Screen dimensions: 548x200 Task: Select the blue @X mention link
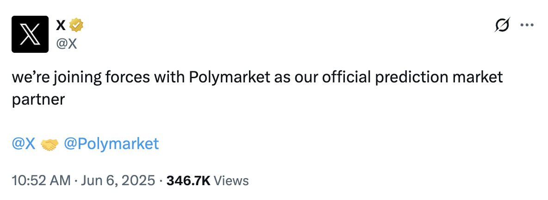point(24,144)
